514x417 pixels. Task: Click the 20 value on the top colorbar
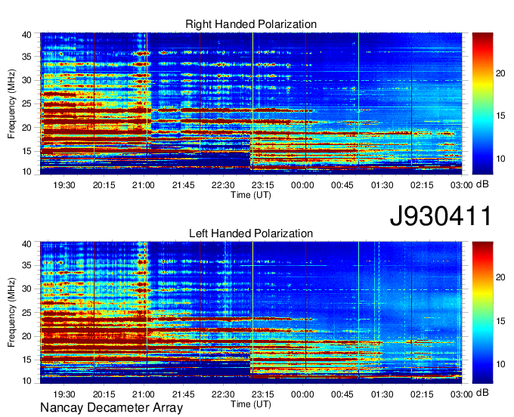point(500,73)
